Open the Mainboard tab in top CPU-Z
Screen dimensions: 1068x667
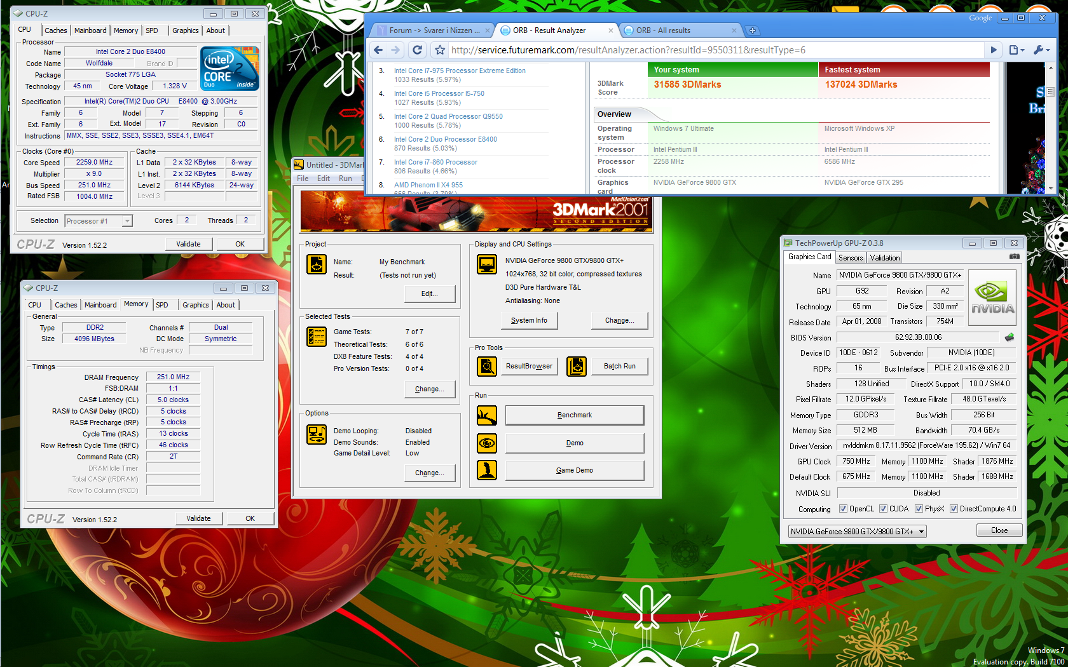[x=90, y=30]
